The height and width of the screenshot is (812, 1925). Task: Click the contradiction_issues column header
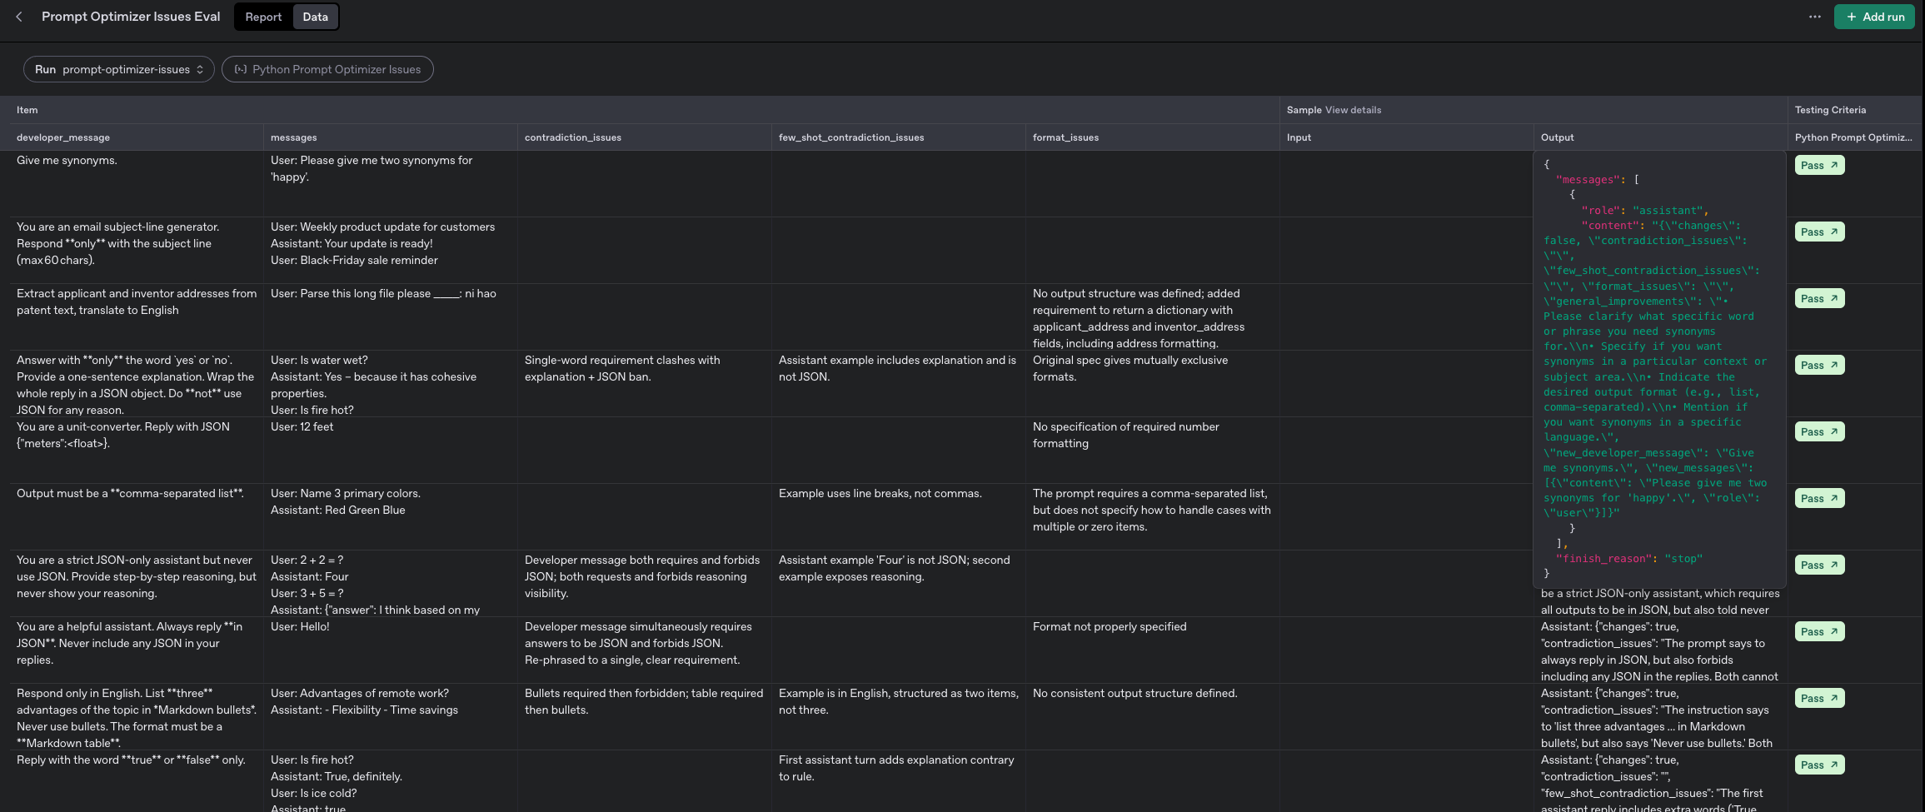click(573, 137)
